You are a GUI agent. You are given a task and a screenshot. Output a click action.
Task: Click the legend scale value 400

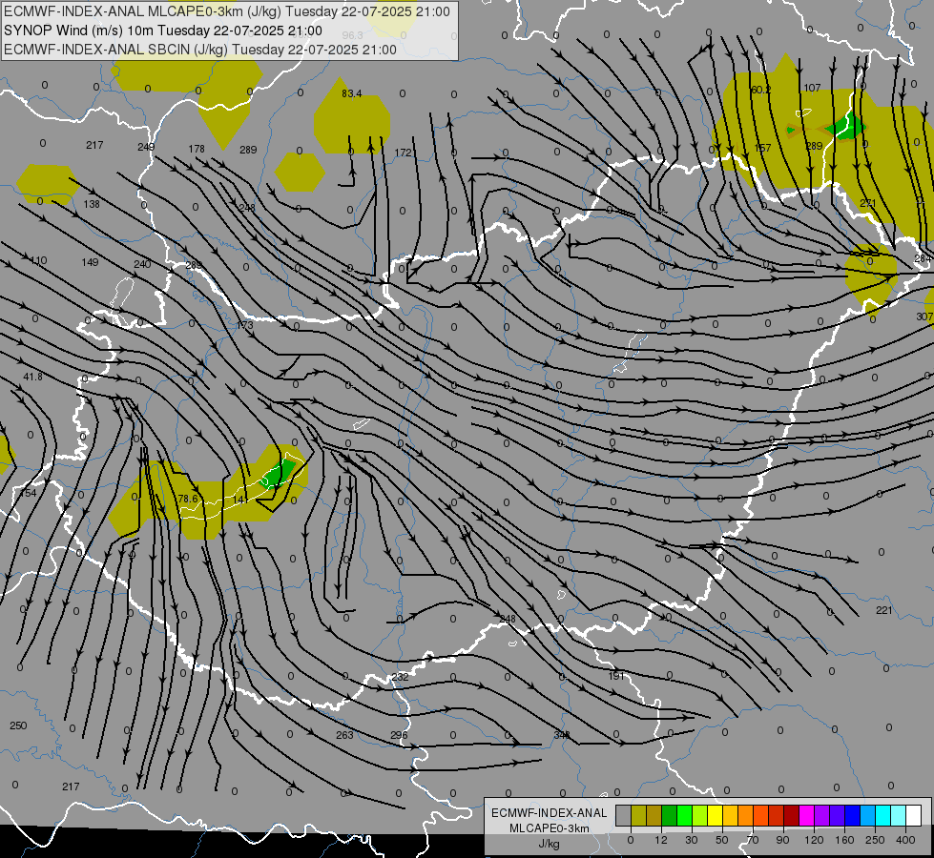coord(905,840)
